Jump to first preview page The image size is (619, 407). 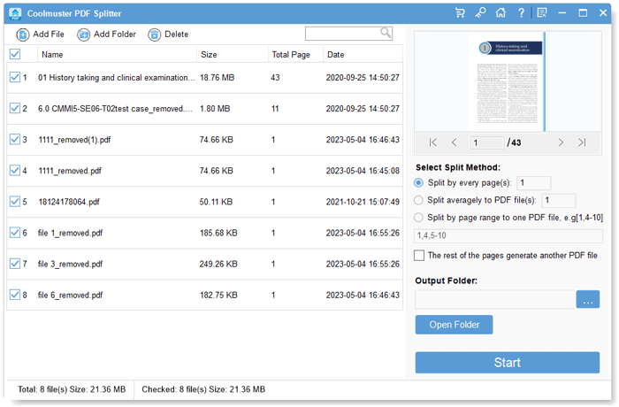tap(433, 142)
